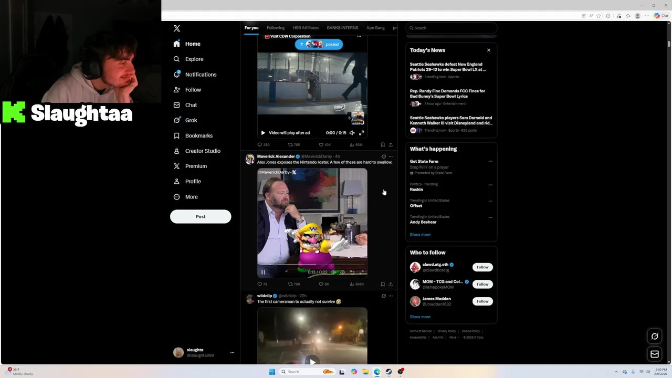
Task: Open Grok floating button at bottom right
Action: click(655, 337)
